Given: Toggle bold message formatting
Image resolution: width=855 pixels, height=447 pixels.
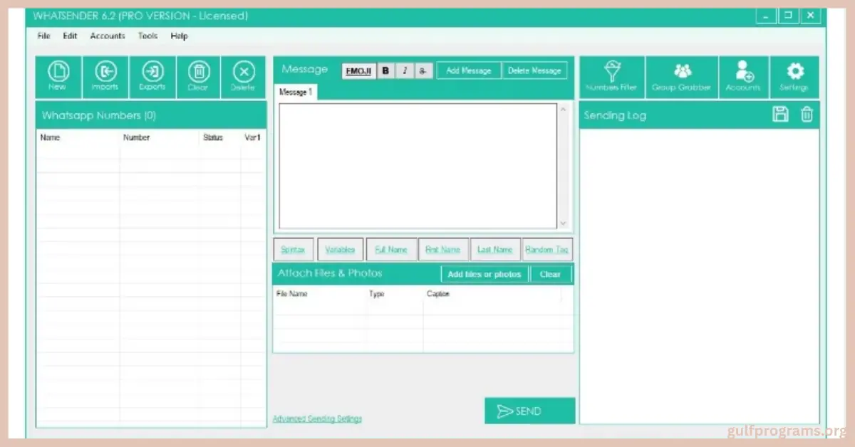Looking at the screenshot, I should [x=385, y=70].
